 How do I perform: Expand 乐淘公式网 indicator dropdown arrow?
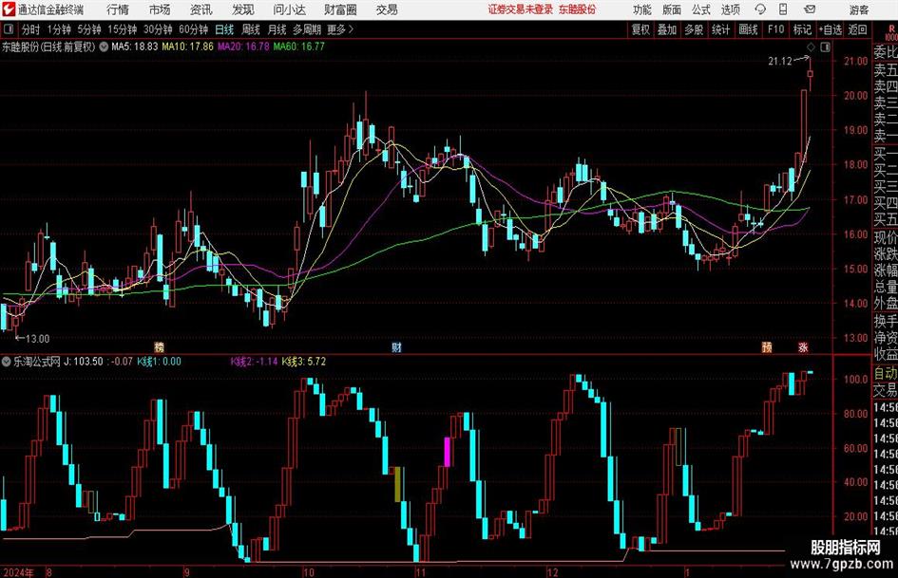click(x=6, y=362)
